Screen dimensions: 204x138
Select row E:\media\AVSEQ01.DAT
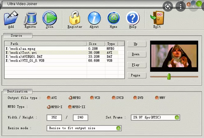[64, 57]
